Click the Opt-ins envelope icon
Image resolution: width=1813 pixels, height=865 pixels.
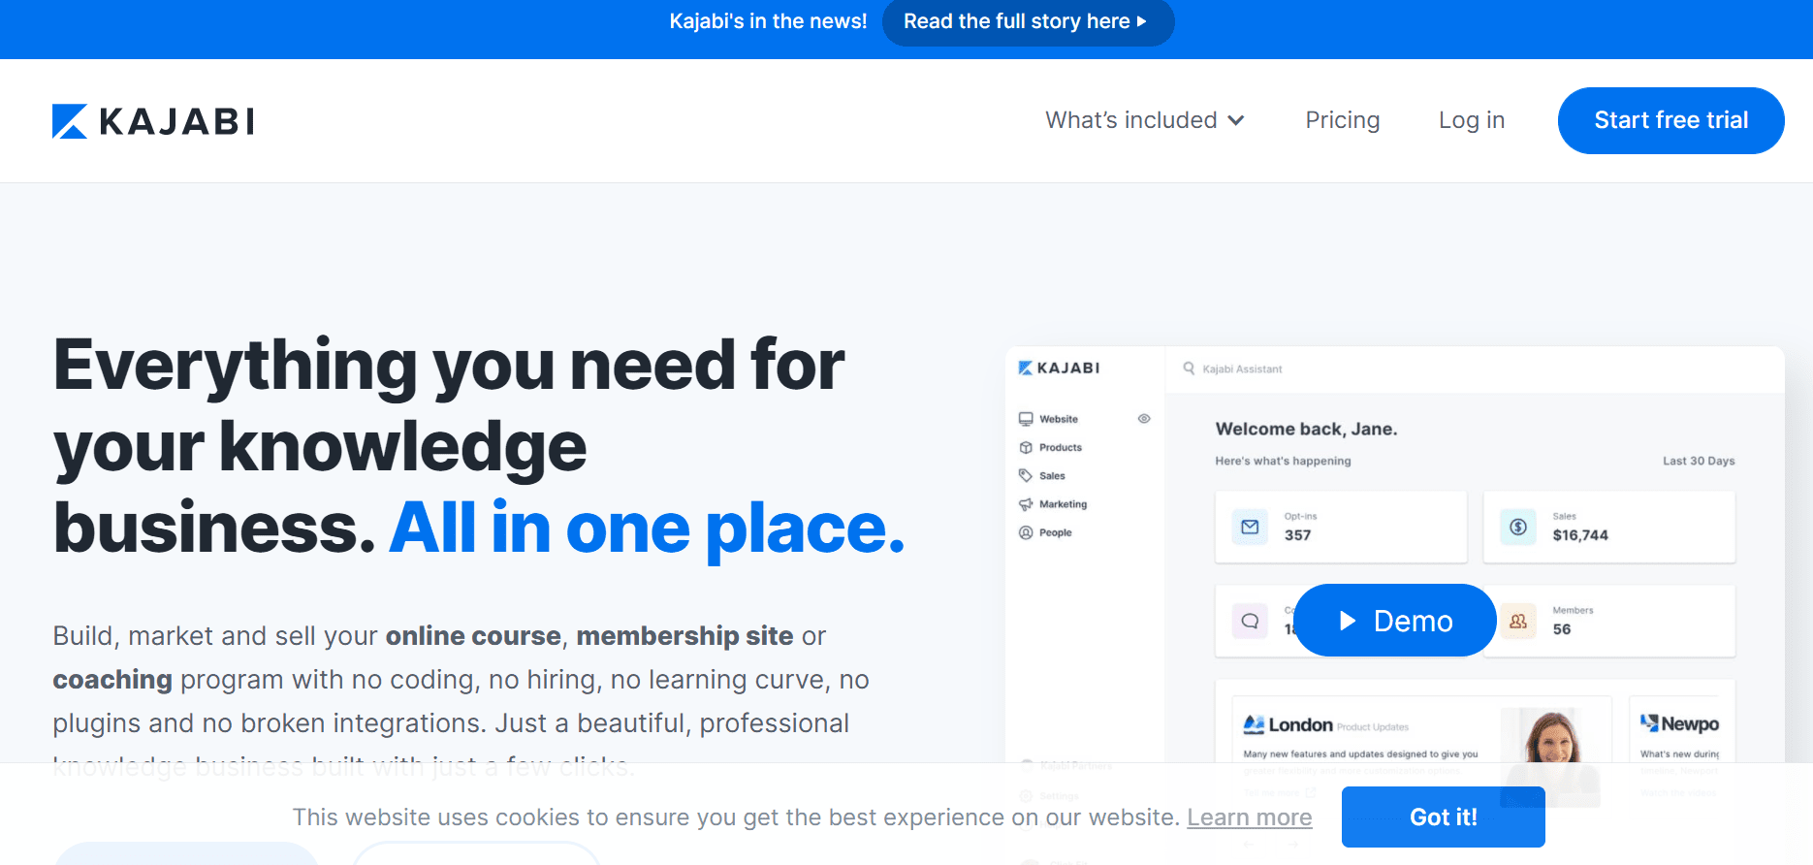pos(1250,527)
